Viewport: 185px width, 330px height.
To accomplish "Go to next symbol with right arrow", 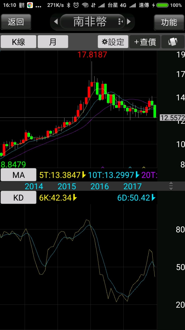I will click(x=129, y=22).
